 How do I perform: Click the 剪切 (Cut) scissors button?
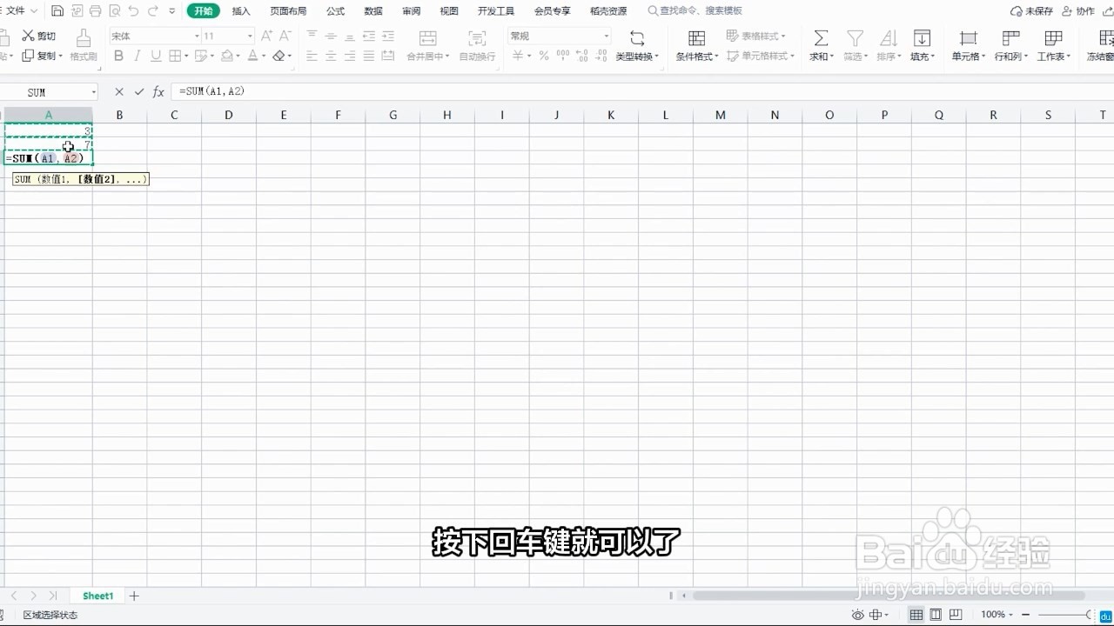point(39,36)
